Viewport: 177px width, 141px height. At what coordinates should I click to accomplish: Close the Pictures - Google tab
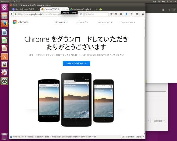click(96, 9)
